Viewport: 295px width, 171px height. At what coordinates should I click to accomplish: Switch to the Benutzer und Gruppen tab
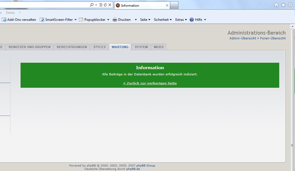click(30, 47)
